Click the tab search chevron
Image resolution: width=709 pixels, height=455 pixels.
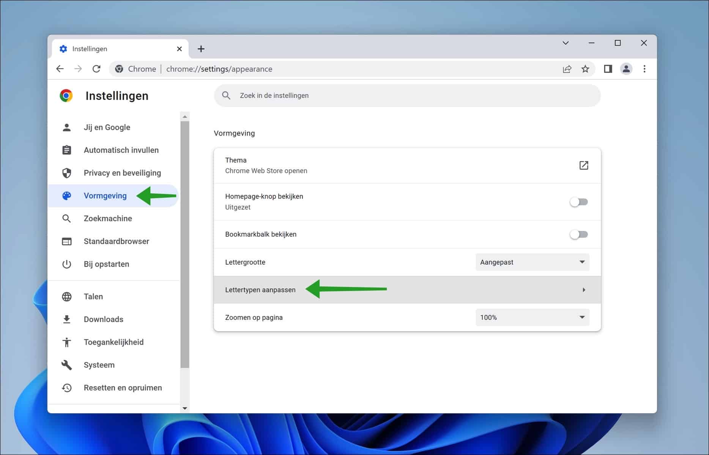pos(566,43)
